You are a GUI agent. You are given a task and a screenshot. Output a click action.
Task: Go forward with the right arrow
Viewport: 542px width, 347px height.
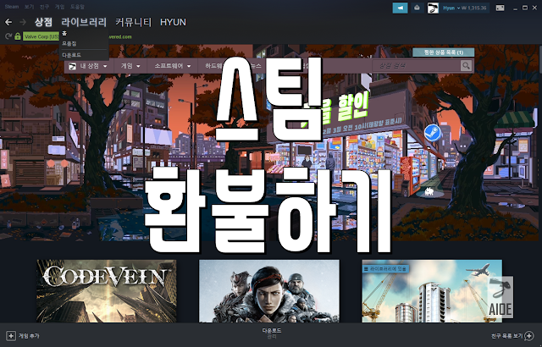pos(23,22)
